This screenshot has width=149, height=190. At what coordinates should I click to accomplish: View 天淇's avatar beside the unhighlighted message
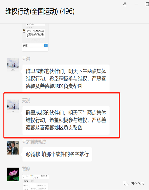(x=13, y=65)
